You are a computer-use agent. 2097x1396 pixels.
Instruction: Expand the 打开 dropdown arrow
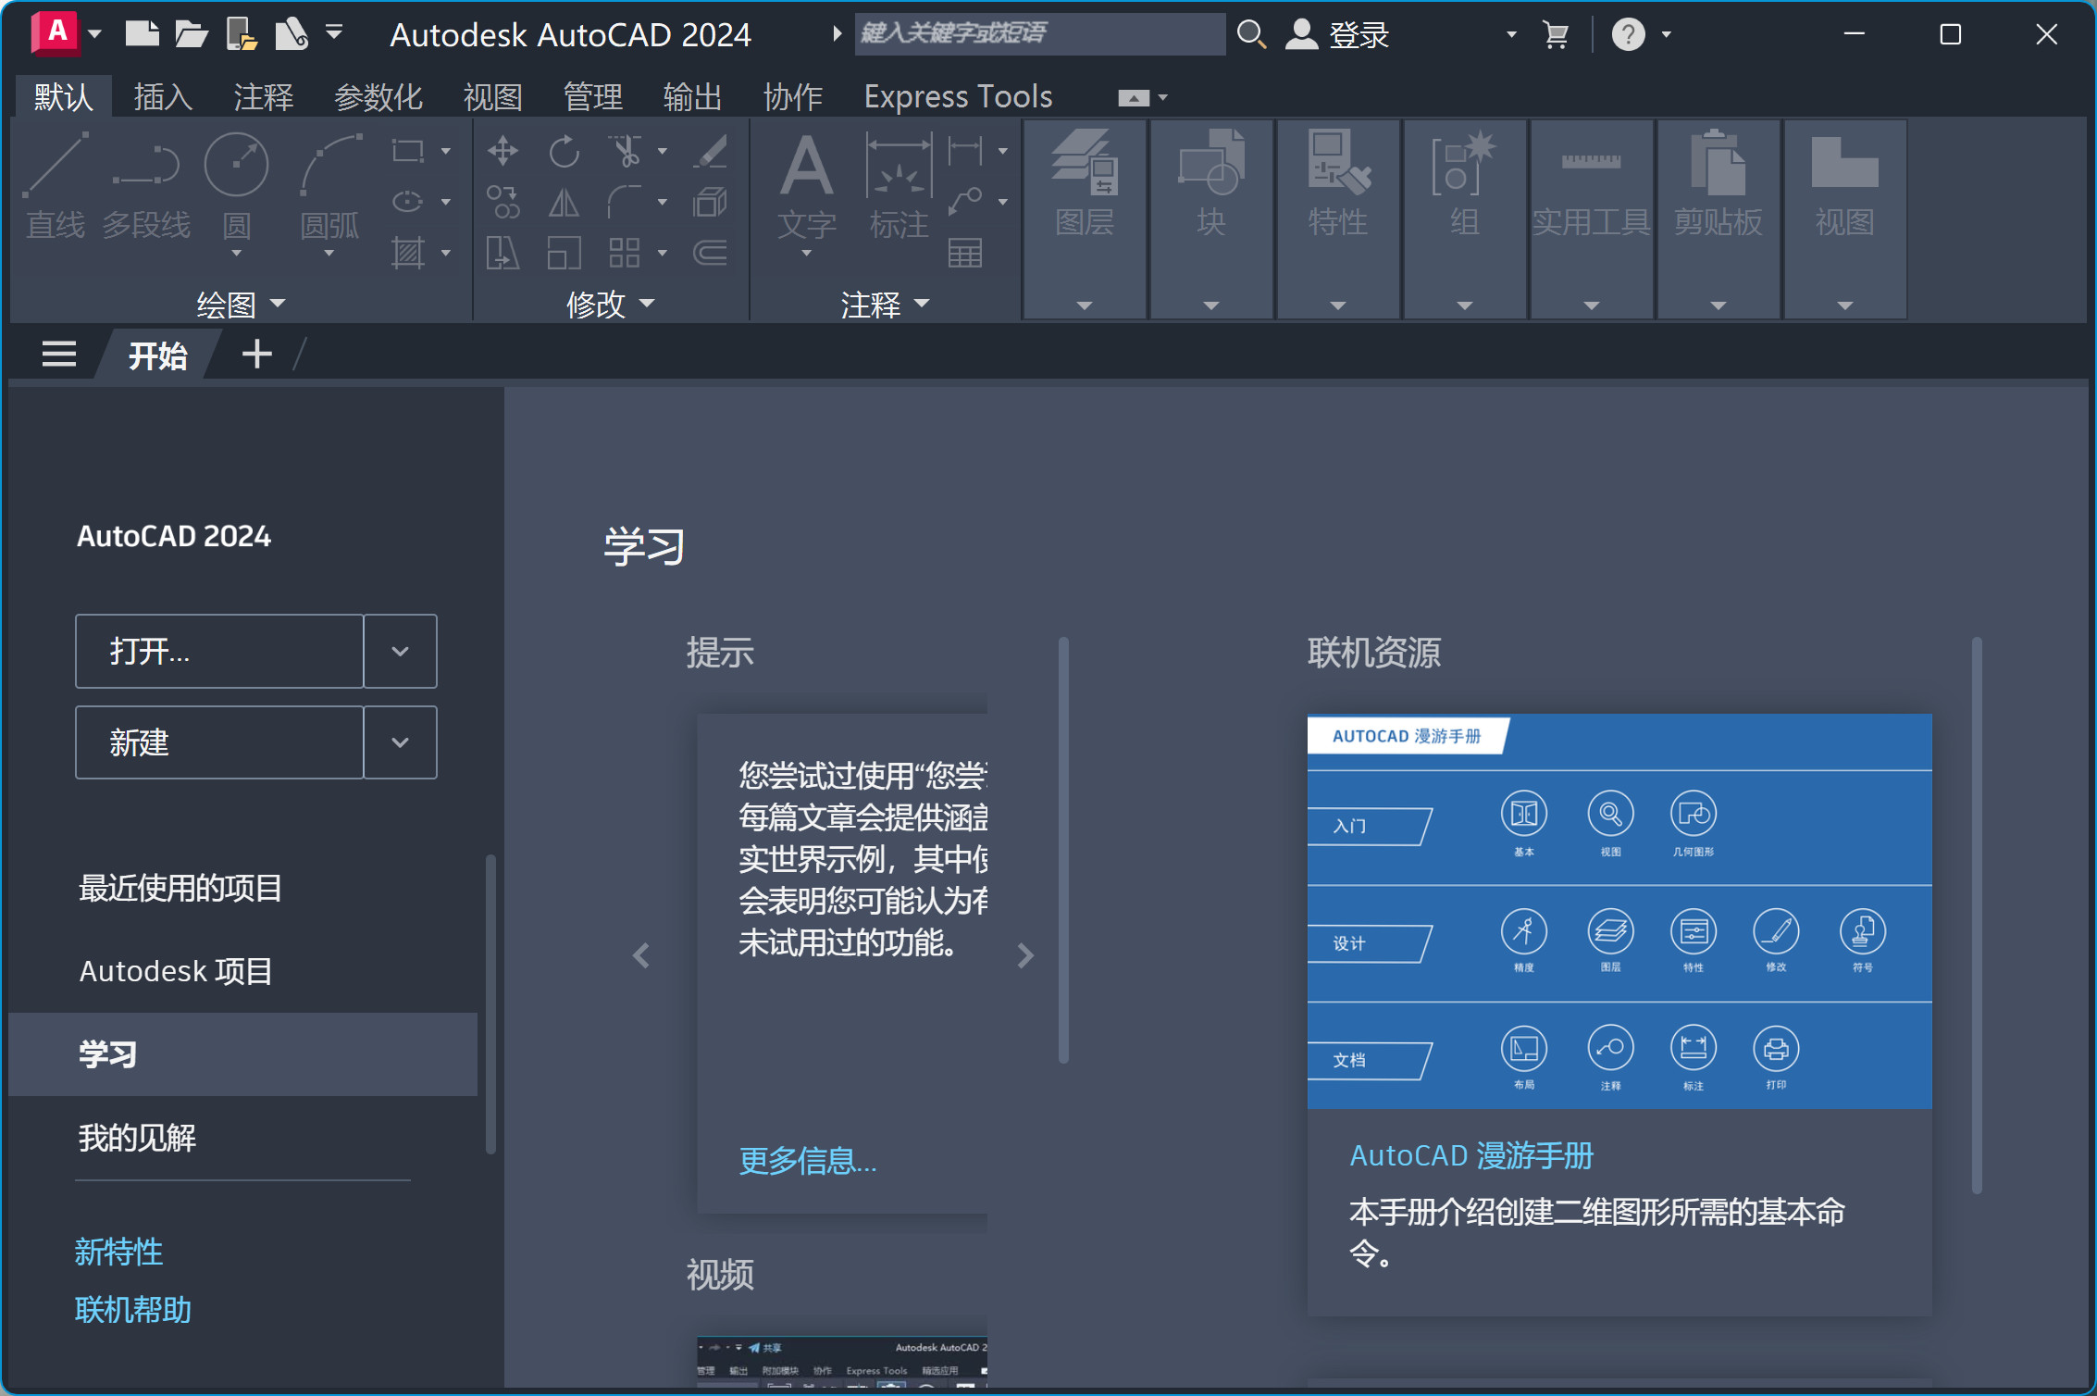click(400, 652)
